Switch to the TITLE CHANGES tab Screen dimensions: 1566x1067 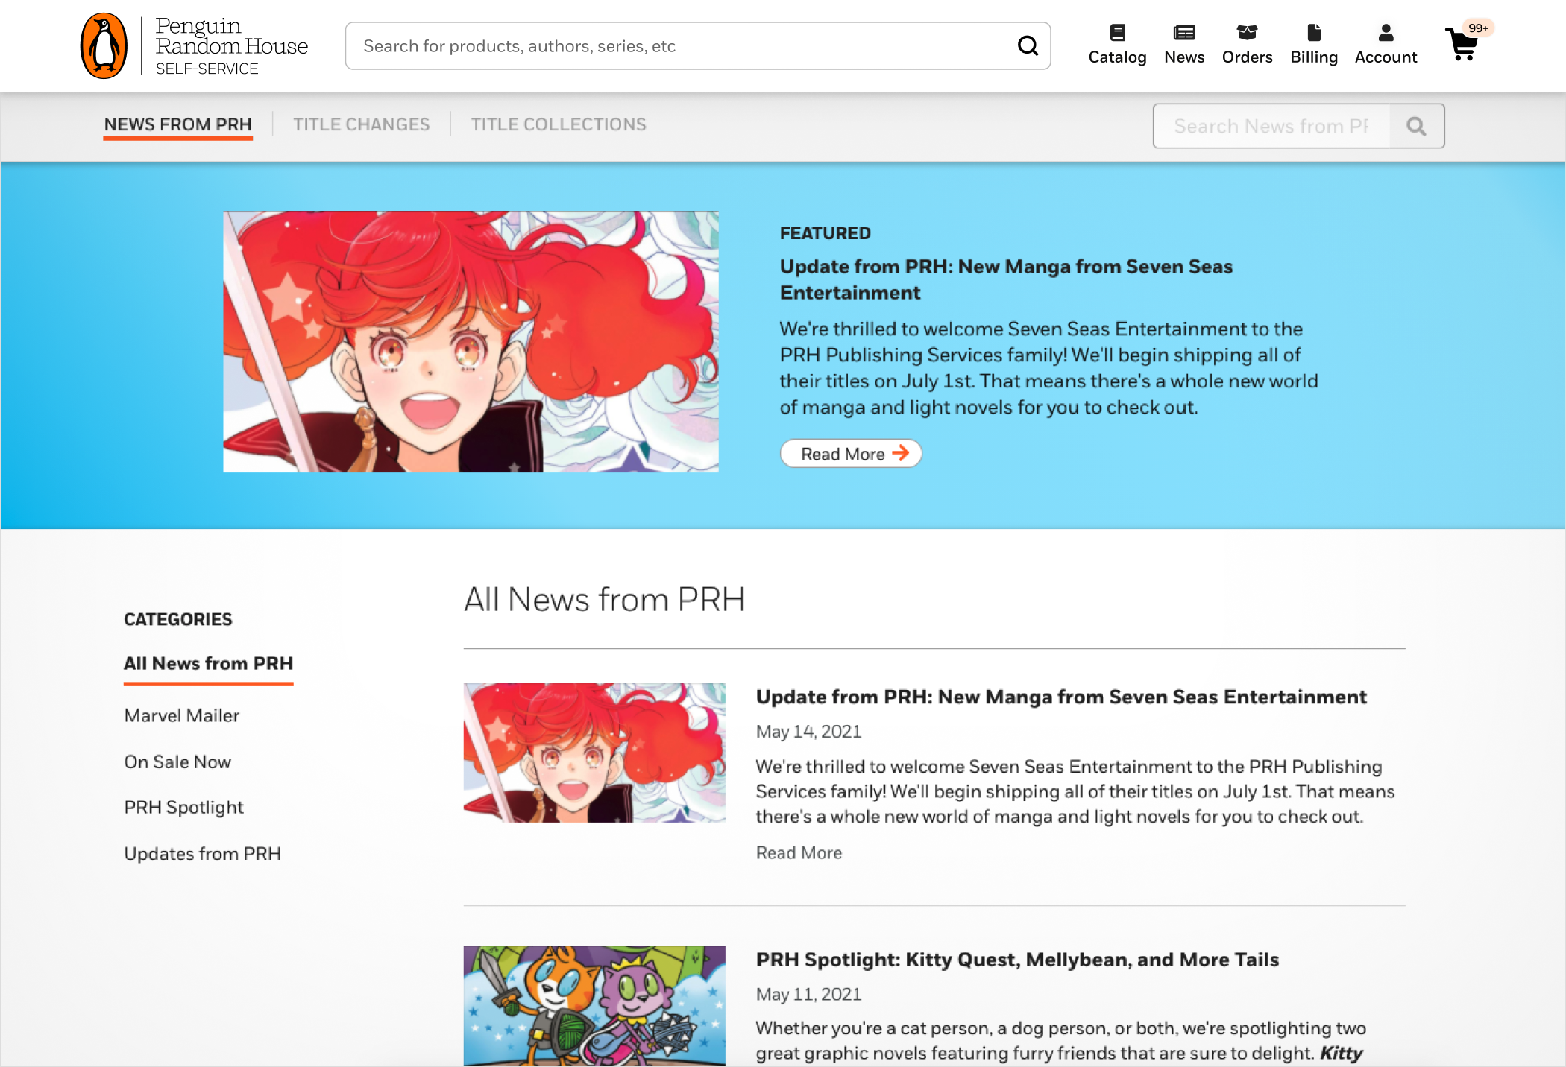361,124
